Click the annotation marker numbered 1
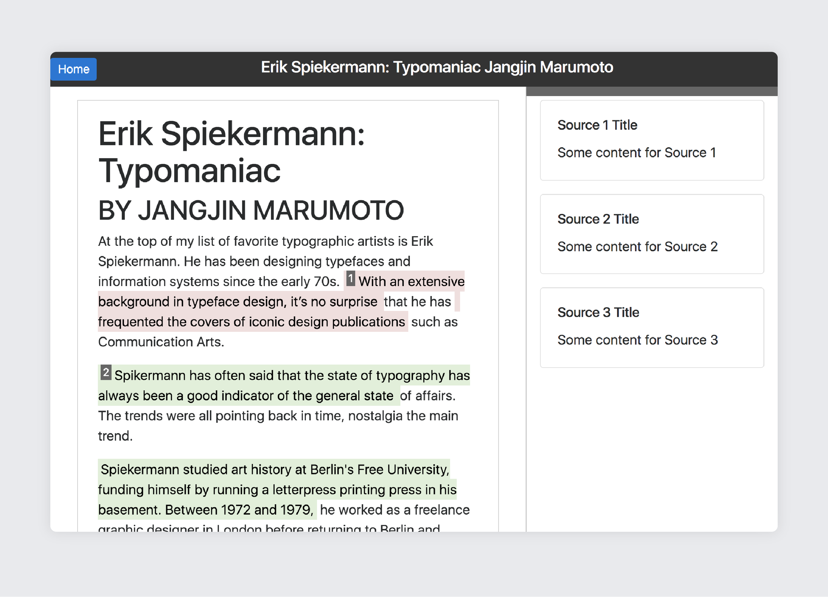 click(350, 279)
